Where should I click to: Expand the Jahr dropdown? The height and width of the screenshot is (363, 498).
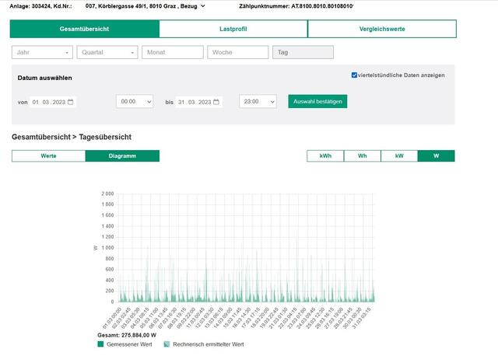click(x=42, y=52)
